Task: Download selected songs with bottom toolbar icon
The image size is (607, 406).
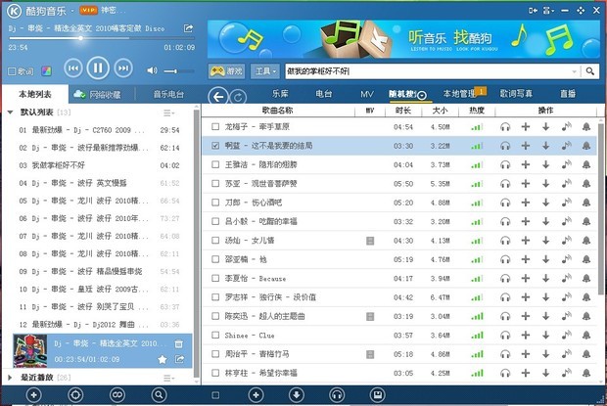Action: pos(297,395)
